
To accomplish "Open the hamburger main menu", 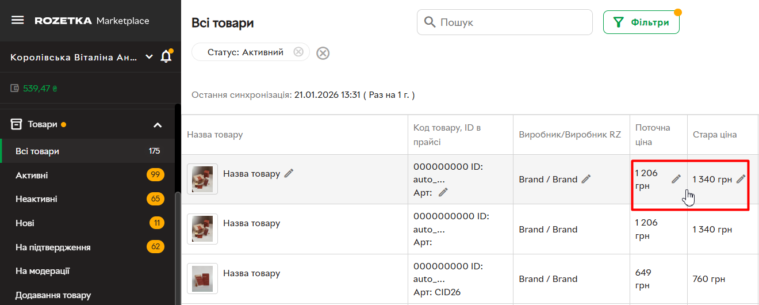I will pyautogui.click(x=18, y=21).
